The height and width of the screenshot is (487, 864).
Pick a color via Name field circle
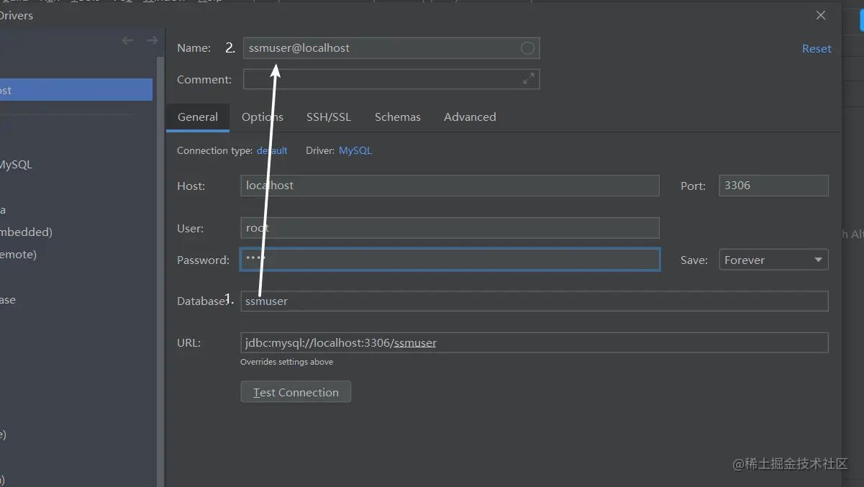click(x=527, y=48)
